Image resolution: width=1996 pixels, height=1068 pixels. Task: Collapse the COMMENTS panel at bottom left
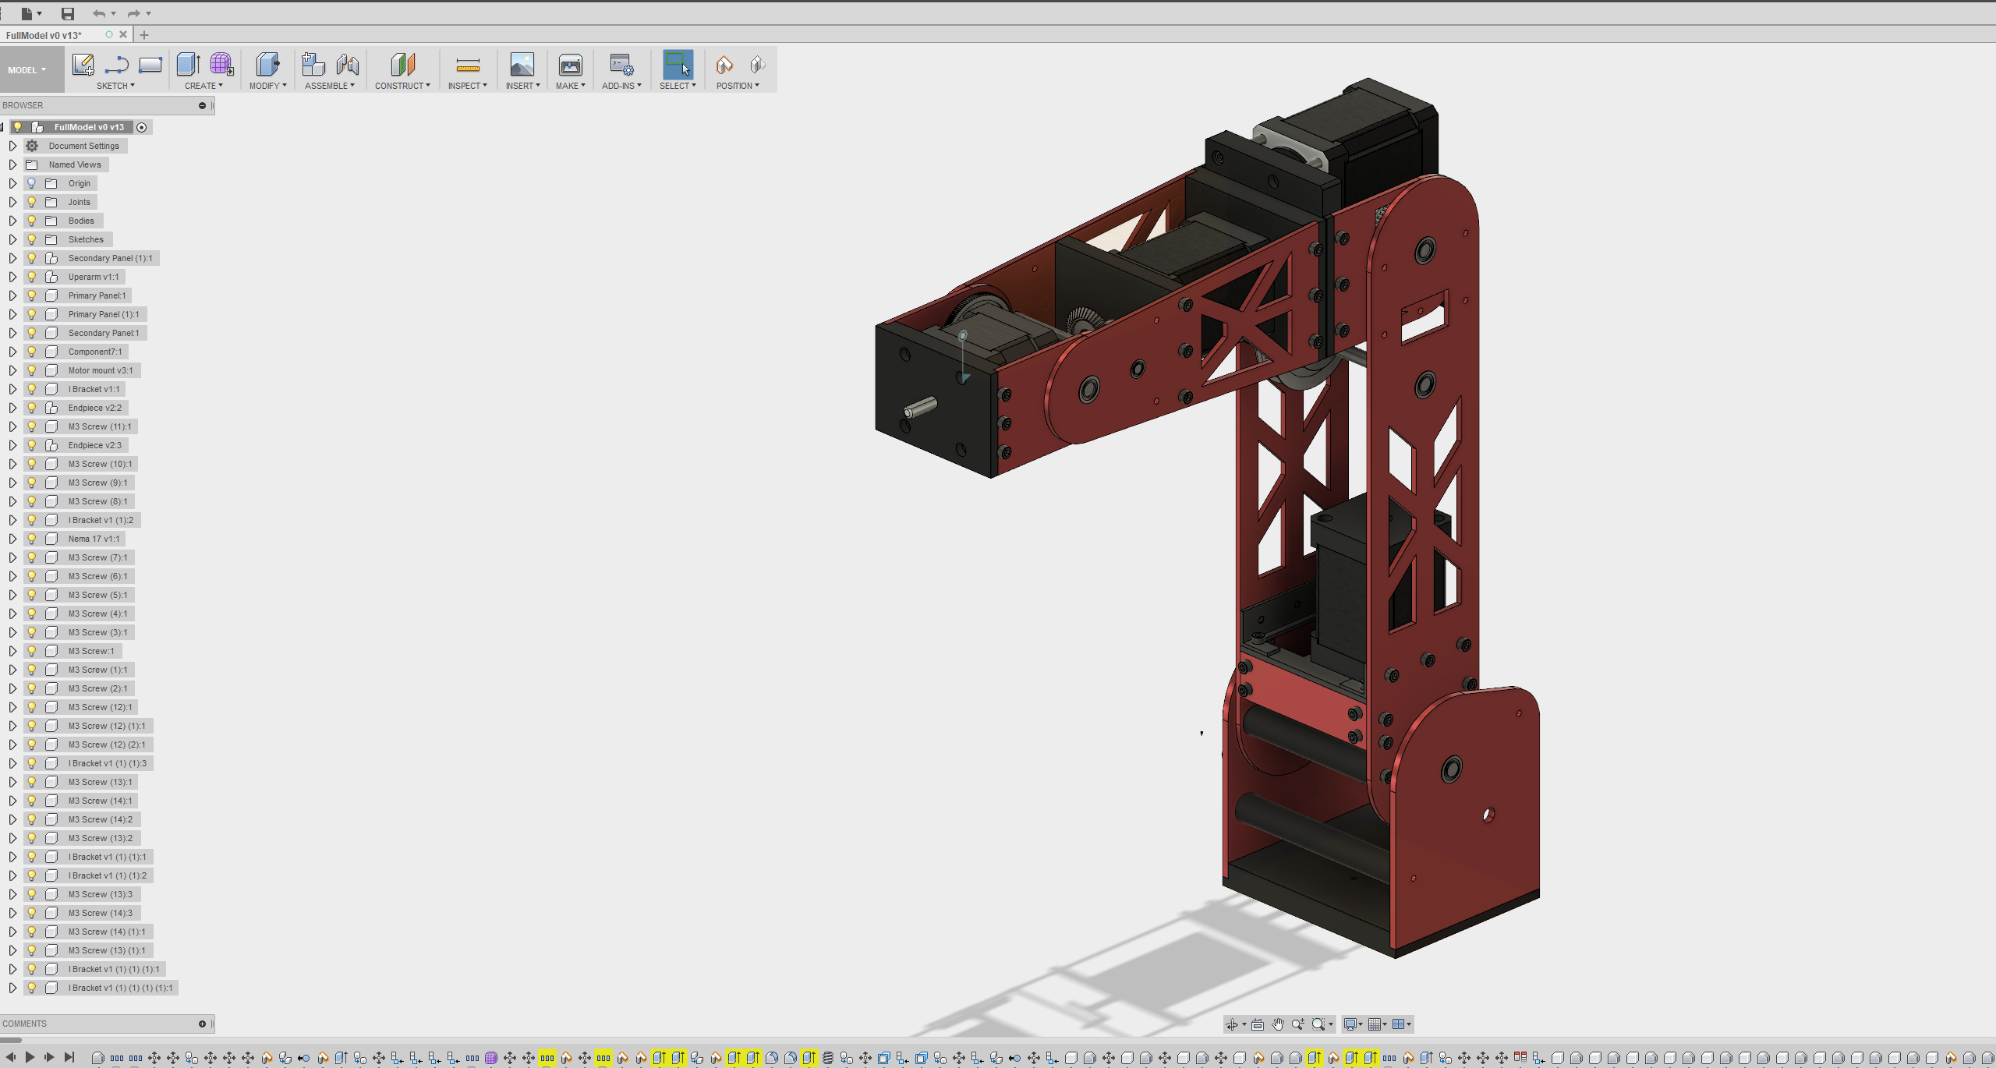203,1024
